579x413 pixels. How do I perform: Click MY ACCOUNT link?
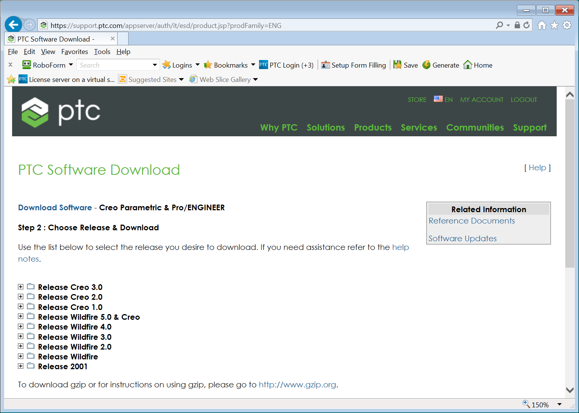pyautogui.click(x=482, y=100)
